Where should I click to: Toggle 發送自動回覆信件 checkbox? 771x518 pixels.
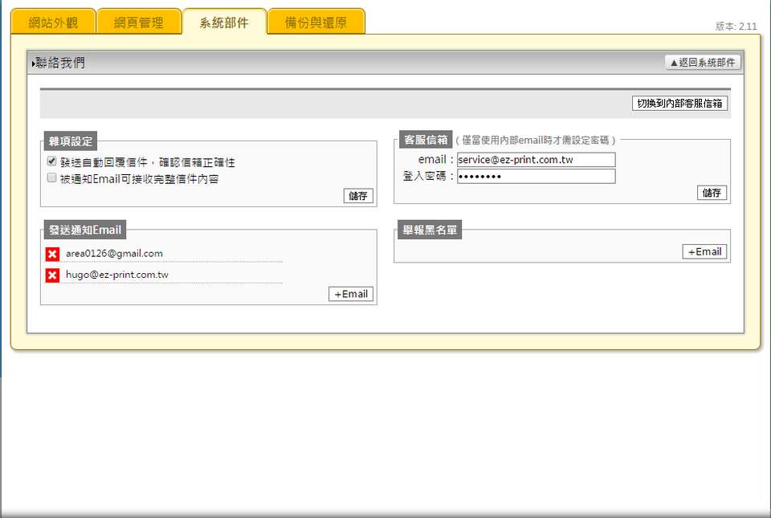pos(51,161)
